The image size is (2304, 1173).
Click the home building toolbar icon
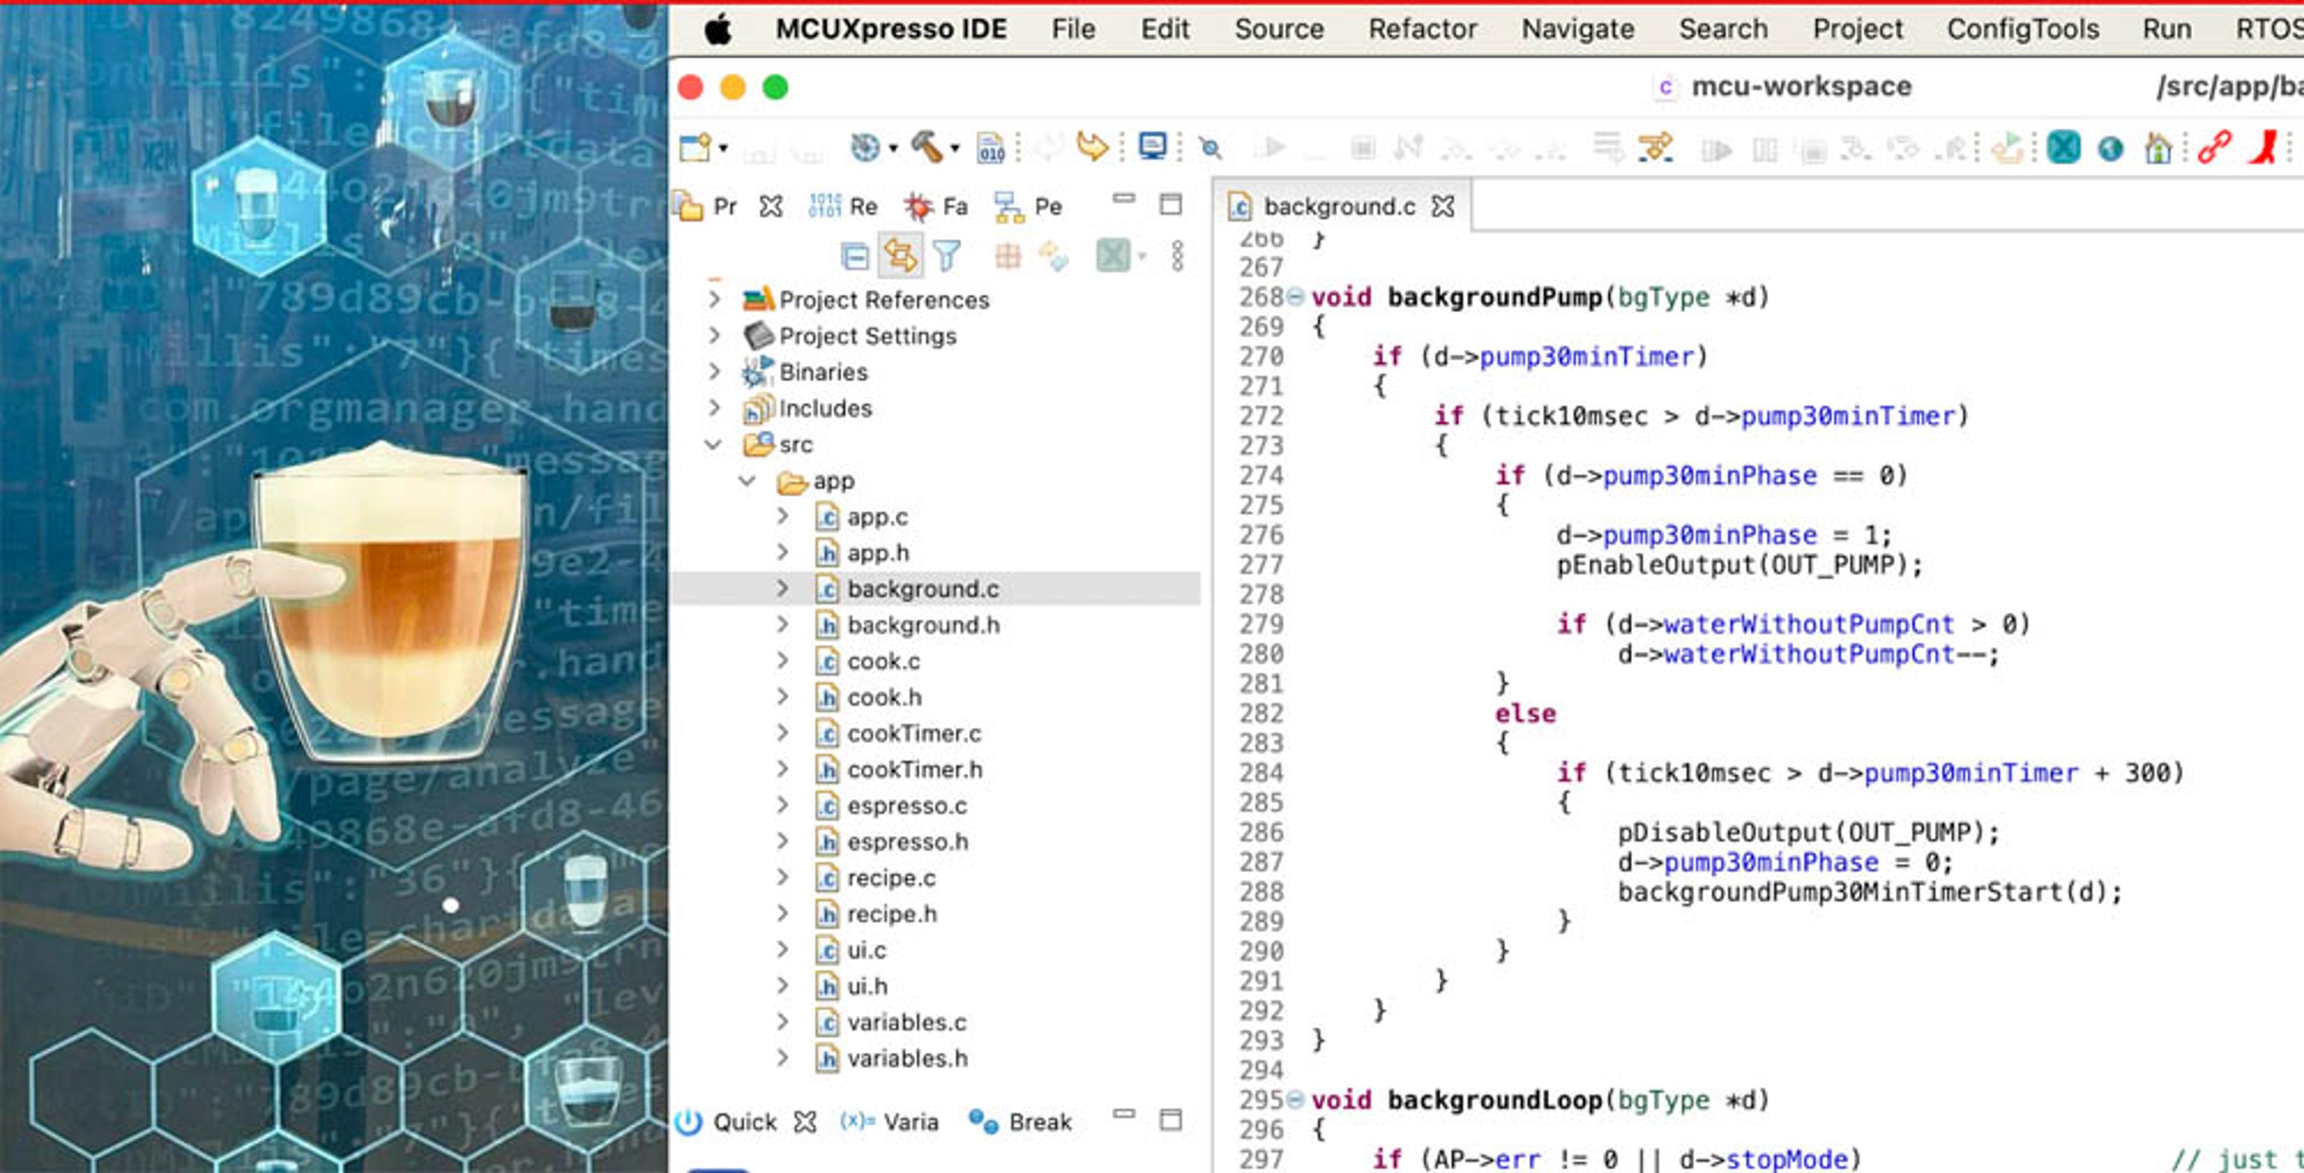coord(2158,148)
